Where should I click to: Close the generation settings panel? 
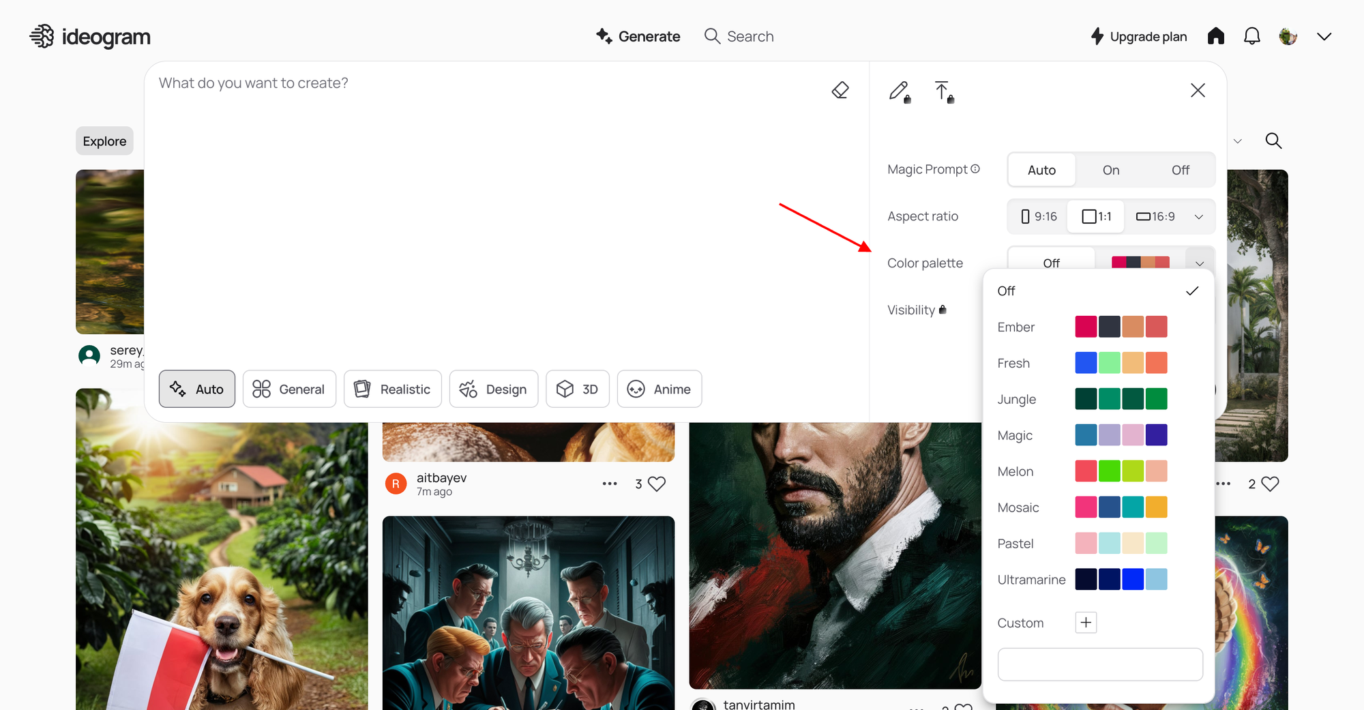click(1198, 90)
